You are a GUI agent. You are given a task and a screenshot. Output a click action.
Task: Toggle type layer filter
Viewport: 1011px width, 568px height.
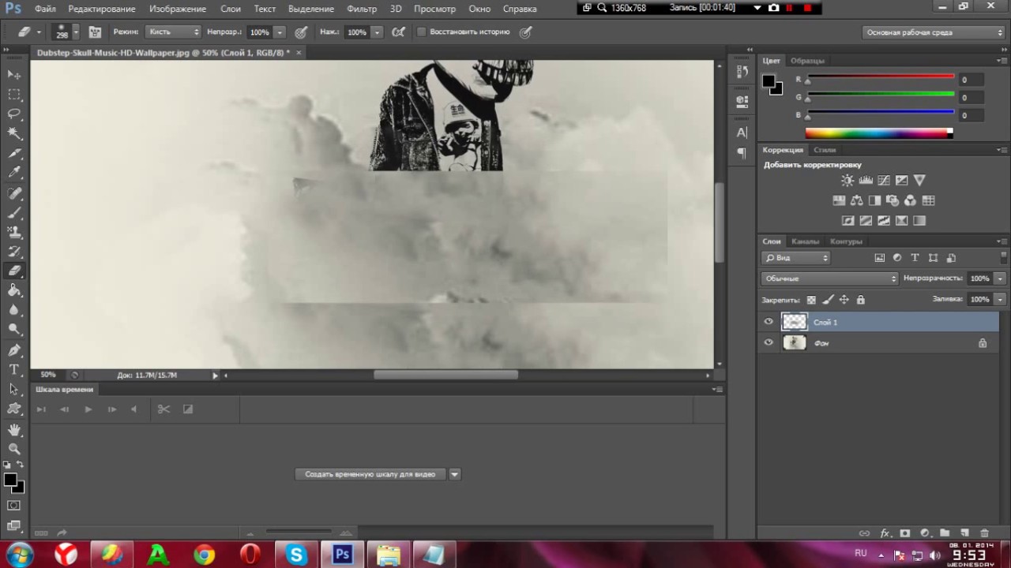(x=915, y=258)
